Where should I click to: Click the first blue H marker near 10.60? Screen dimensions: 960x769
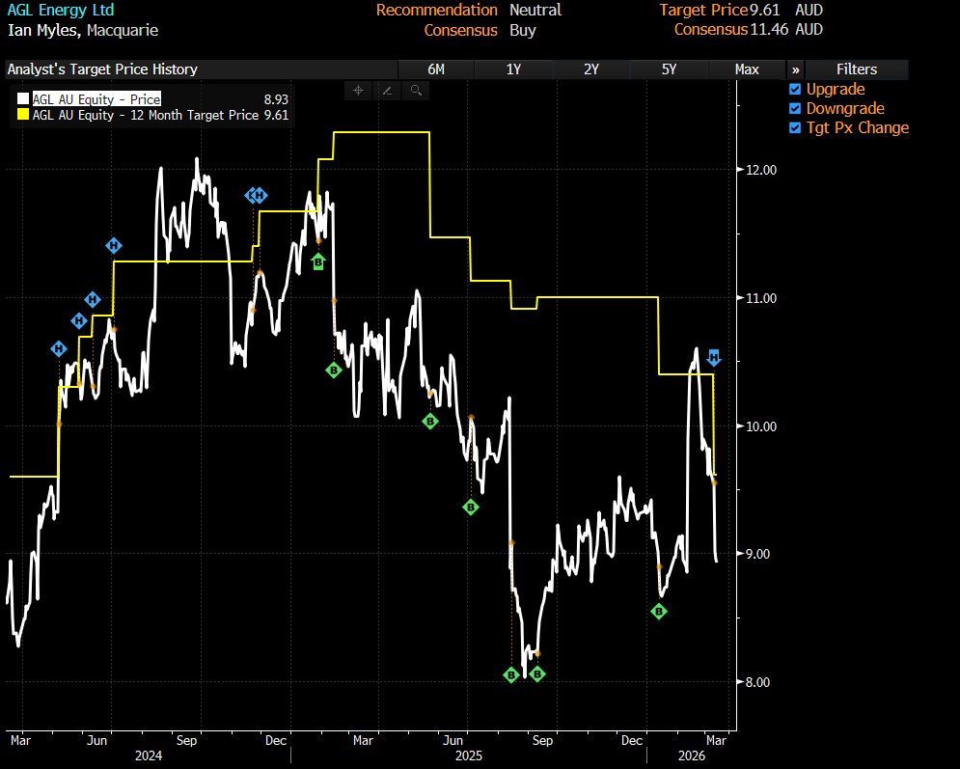[x=59, y=348]
